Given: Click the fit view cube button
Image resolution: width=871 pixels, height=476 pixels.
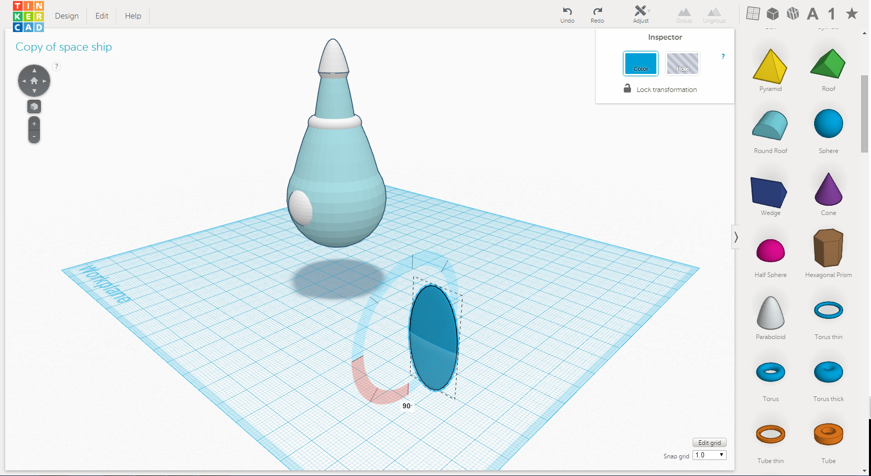Looking at the screenshot, I should click(x=34, y=106).
